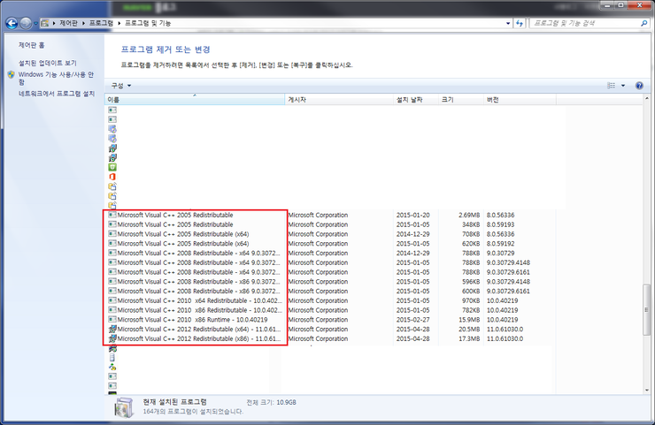Viewport: 655px width, 425px height.
Task: Click icon of Visual C++ 2012 Redistributable (x64)
Action: [112, 329]
